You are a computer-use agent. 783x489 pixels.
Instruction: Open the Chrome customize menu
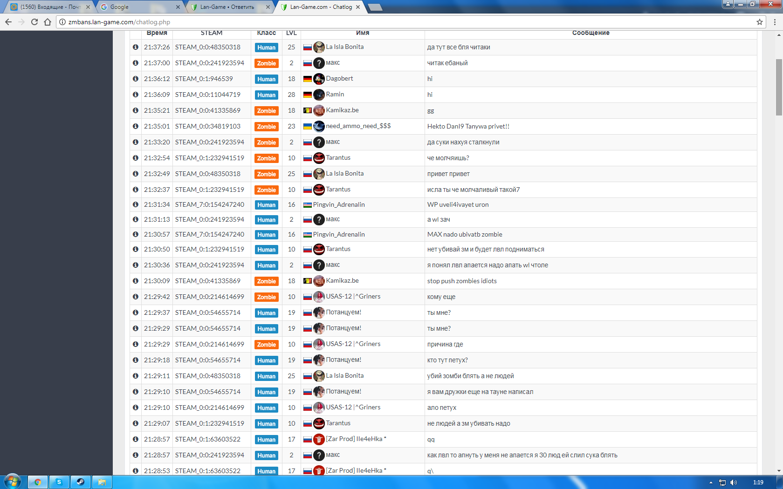(x=775, y=22)
